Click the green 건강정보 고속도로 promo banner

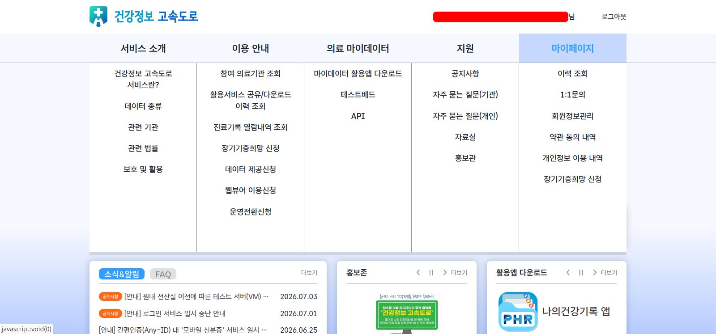click(407, 315)
